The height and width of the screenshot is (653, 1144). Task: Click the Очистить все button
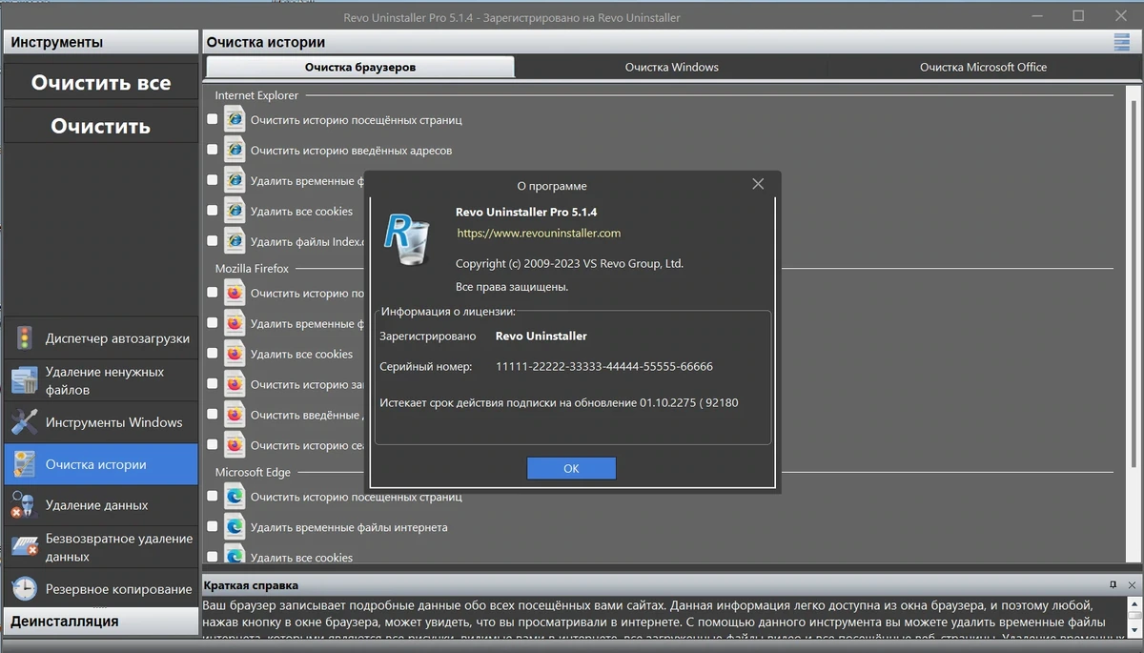click(100, 82)
